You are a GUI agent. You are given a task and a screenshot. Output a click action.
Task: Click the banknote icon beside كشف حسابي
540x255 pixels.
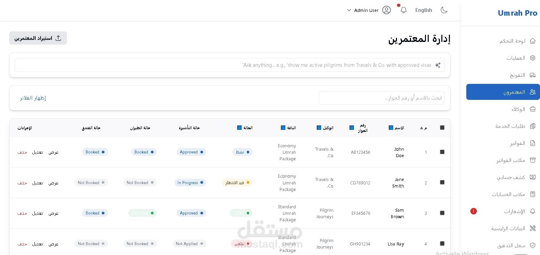532,177
